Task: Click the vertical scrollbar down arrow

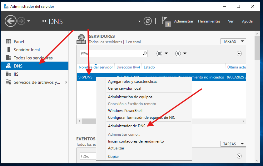Action: (x=257, y=161)
